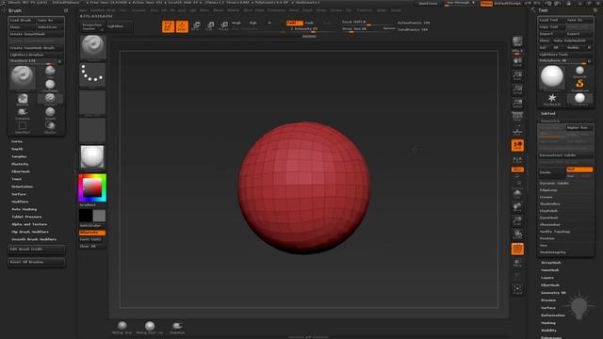
Task: Open the Preferences menu
Action: 276,10
